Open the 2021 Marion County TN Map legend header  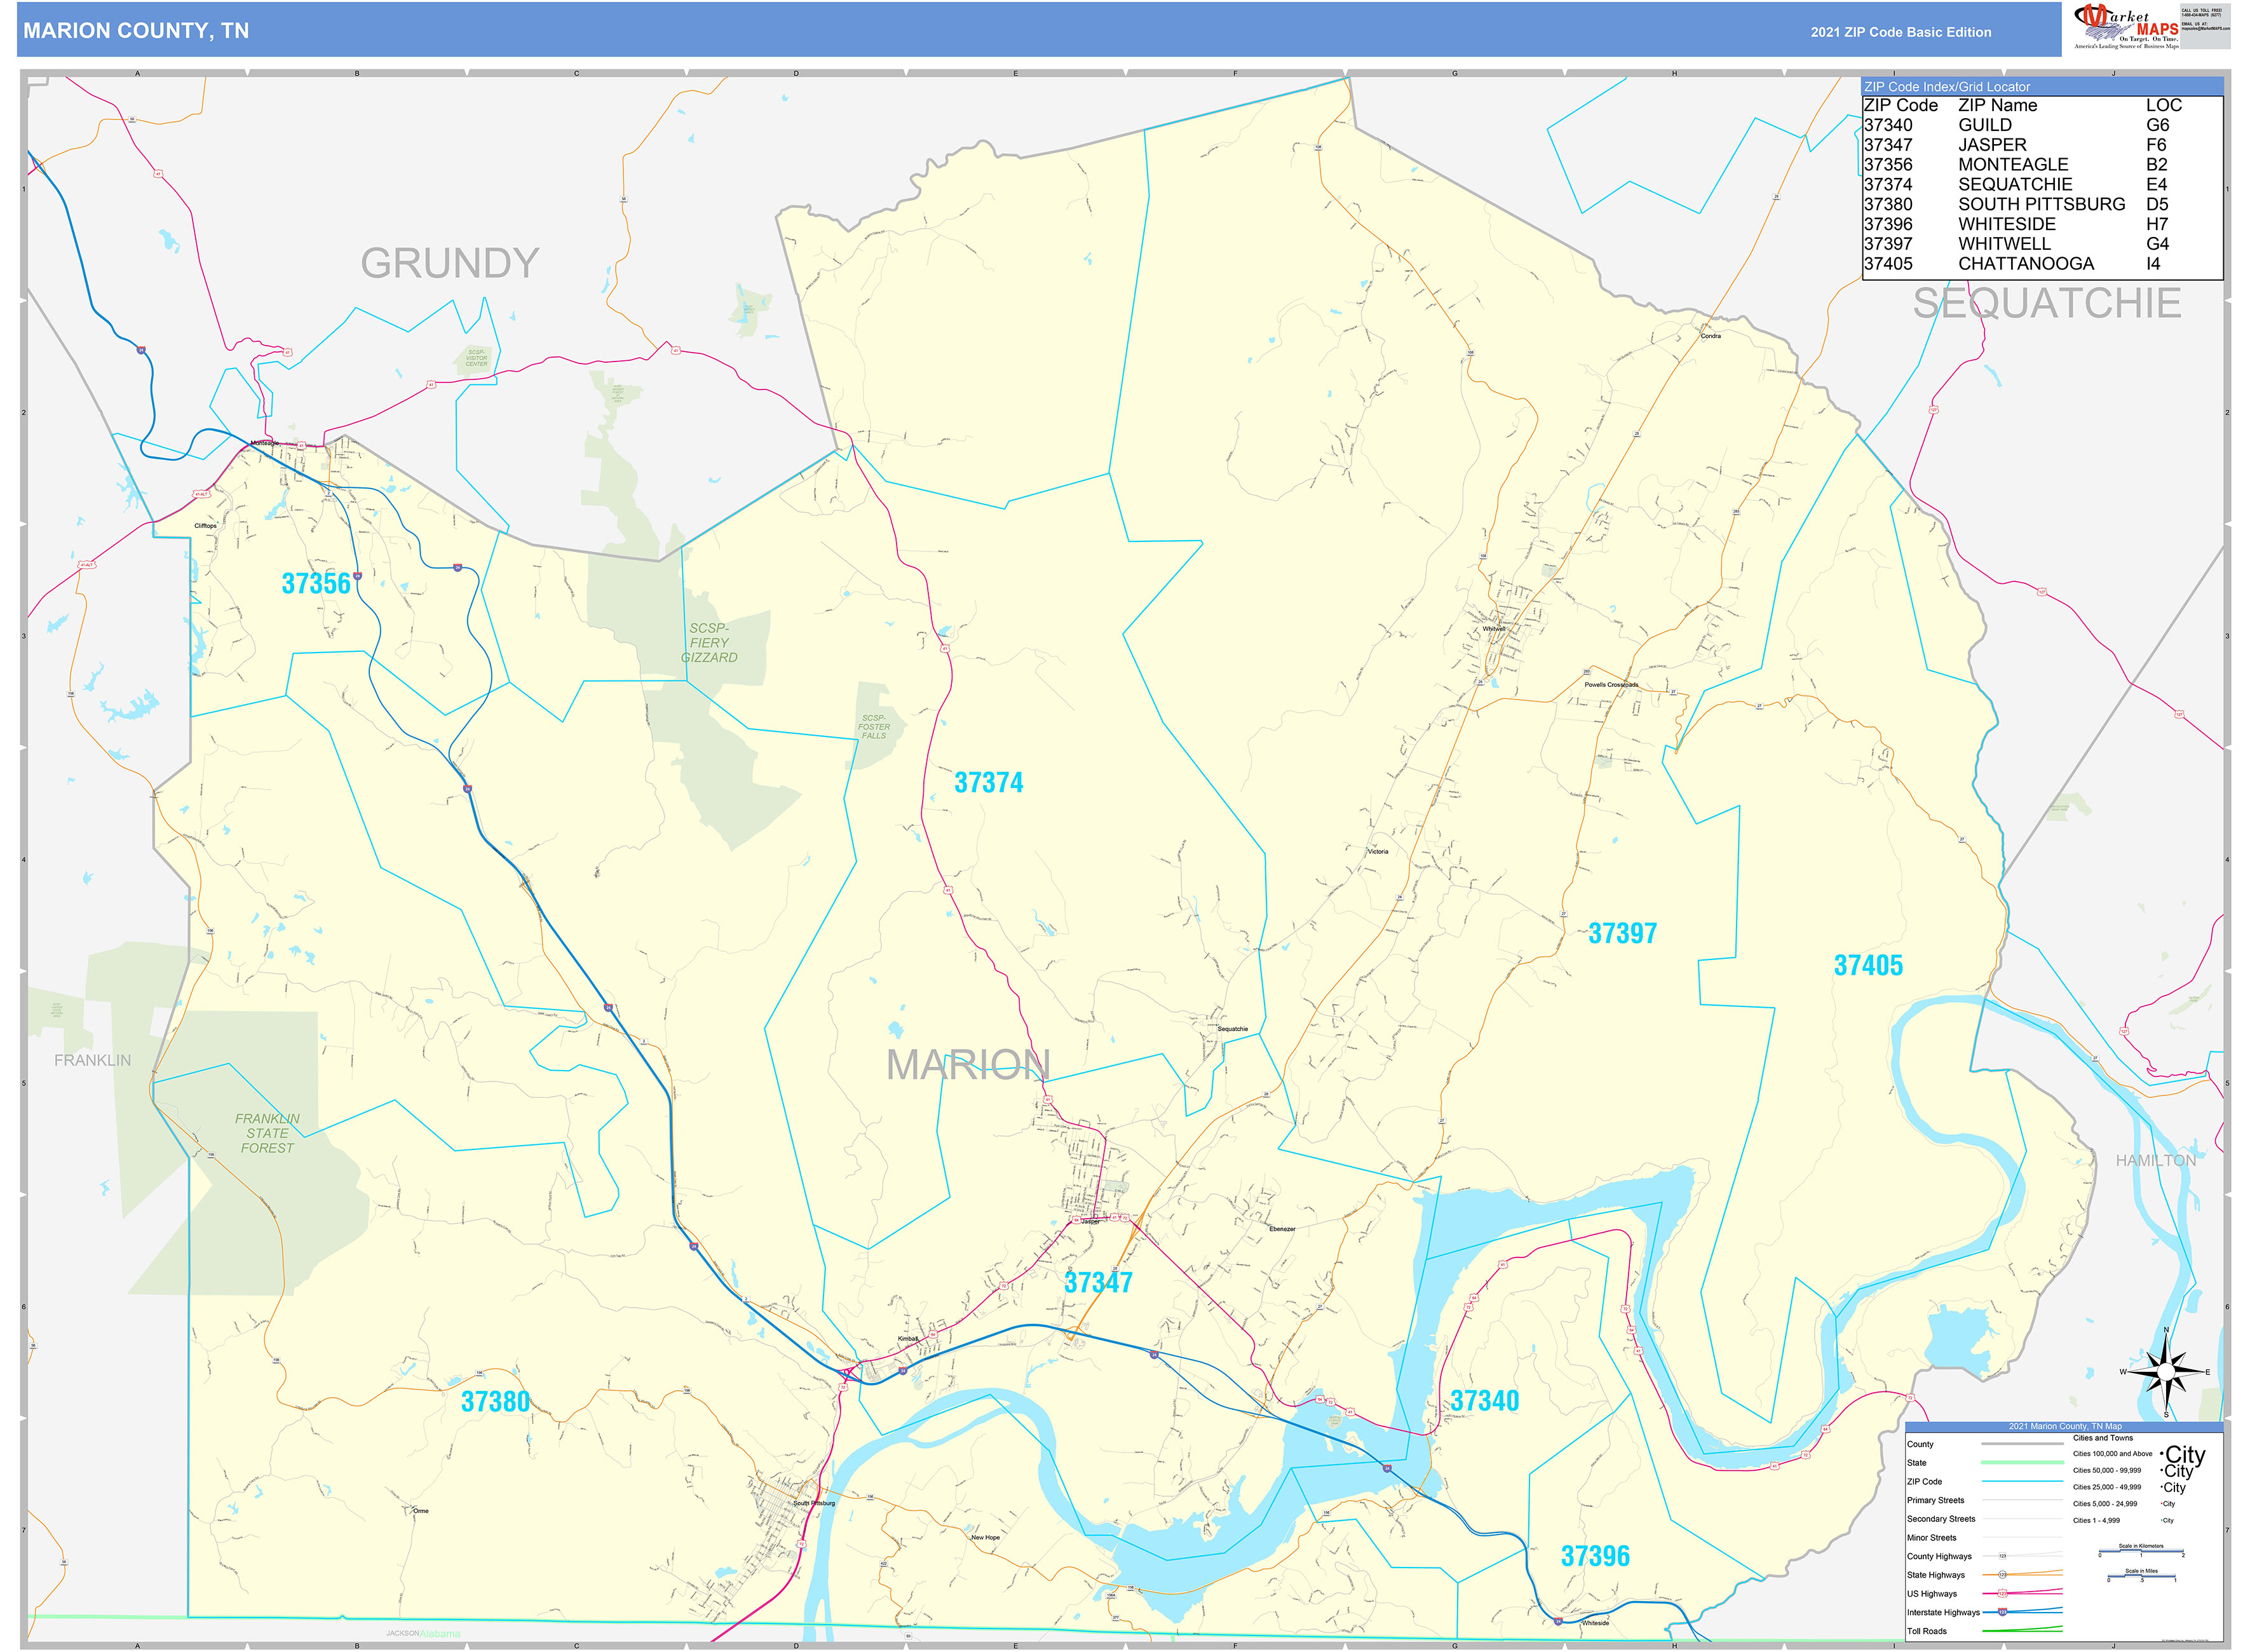tap(2065, 1427)
